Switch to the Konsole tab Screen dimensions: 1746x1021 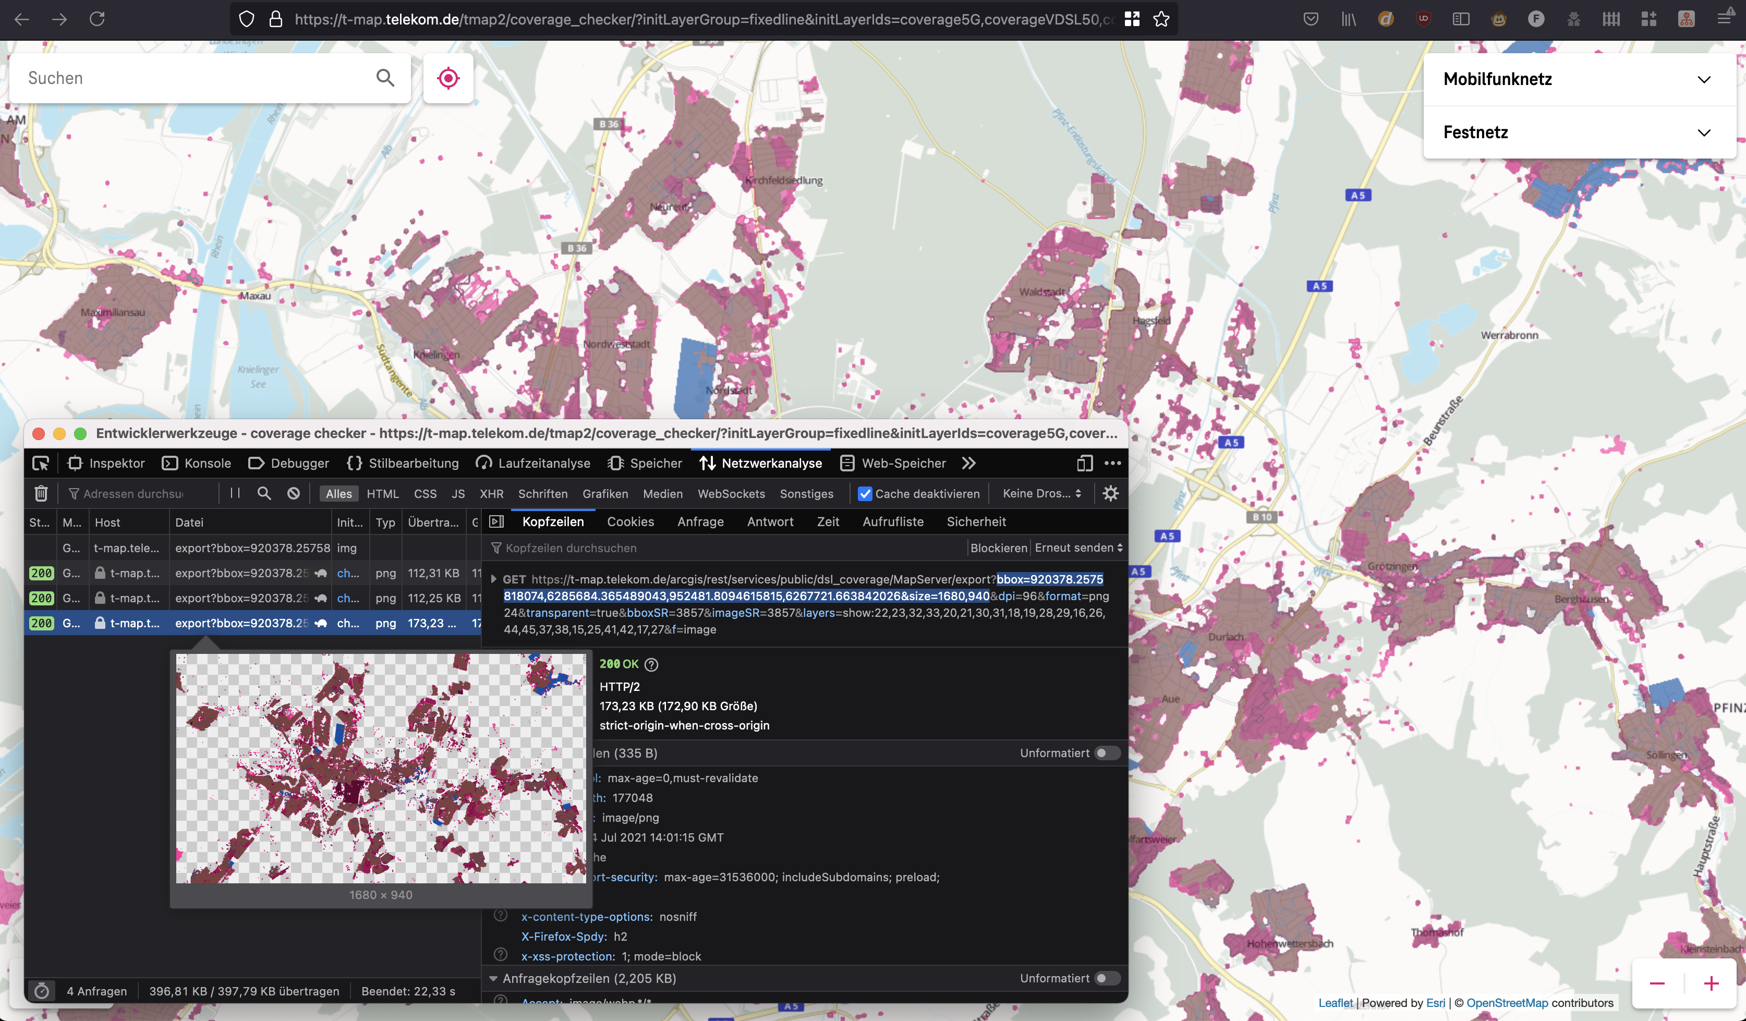197,464
